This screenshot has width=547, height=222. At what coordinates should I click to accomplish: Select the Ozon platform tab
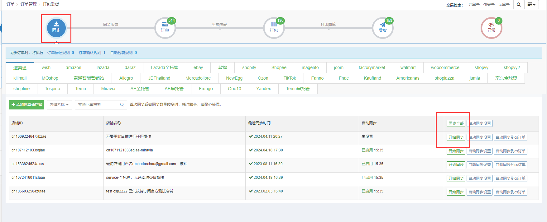(263, 78)
